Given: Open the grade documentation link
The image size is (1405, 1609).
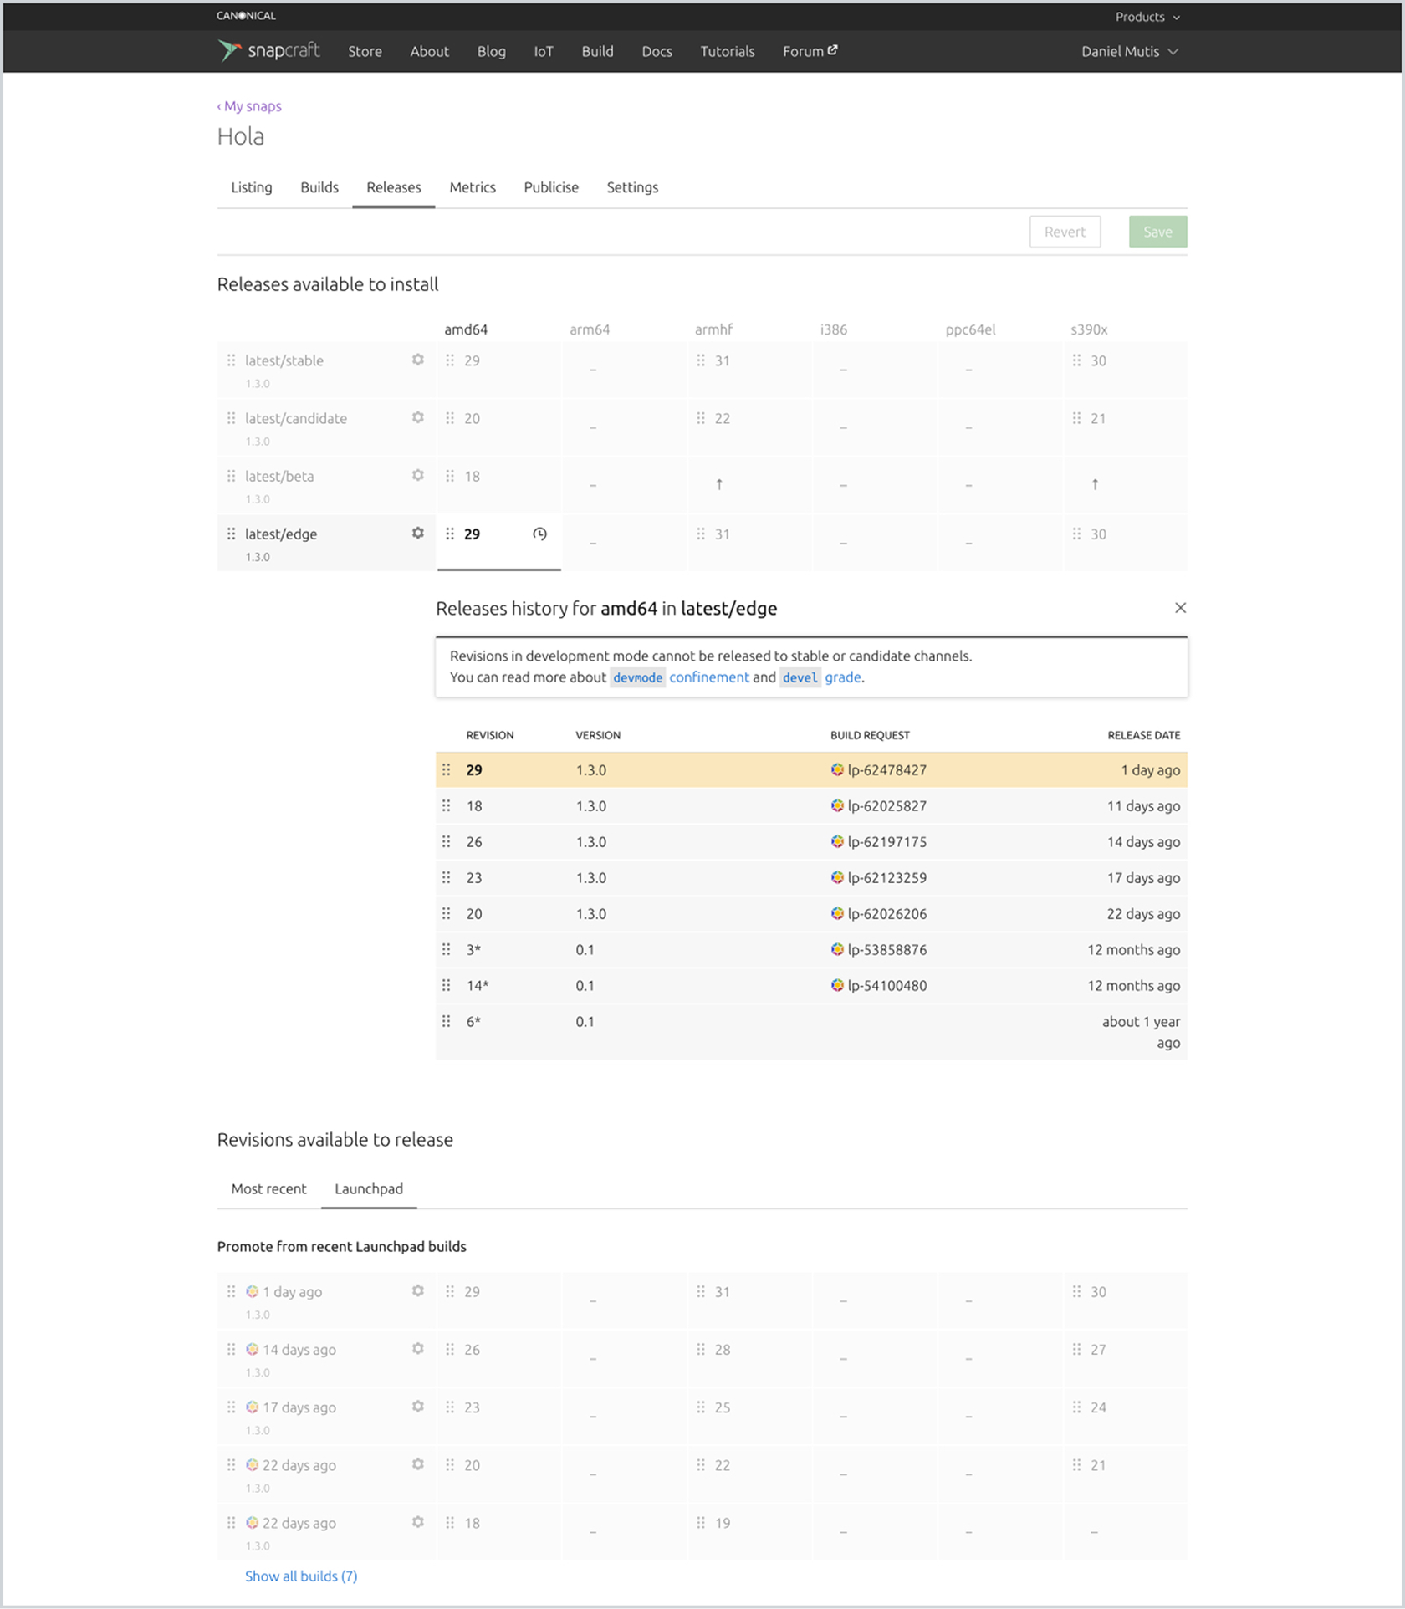Looking at the screenshot, I should pos(843,677).
